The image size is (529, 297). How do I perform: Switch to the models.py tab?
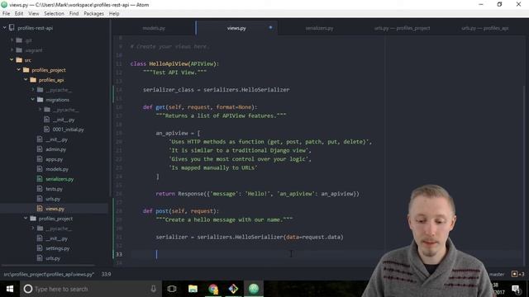[154, 28]
